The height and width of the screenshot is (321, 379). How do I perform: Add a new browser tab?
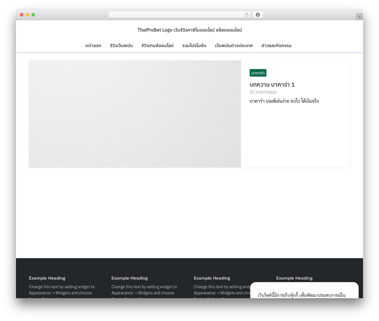(x=359, y=17)
